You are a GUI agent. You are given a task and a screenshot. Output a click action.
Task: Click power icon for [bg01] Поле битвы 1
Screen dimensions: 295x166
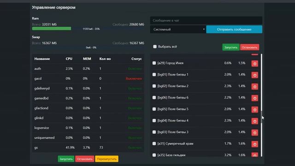(x=255, y=75)
